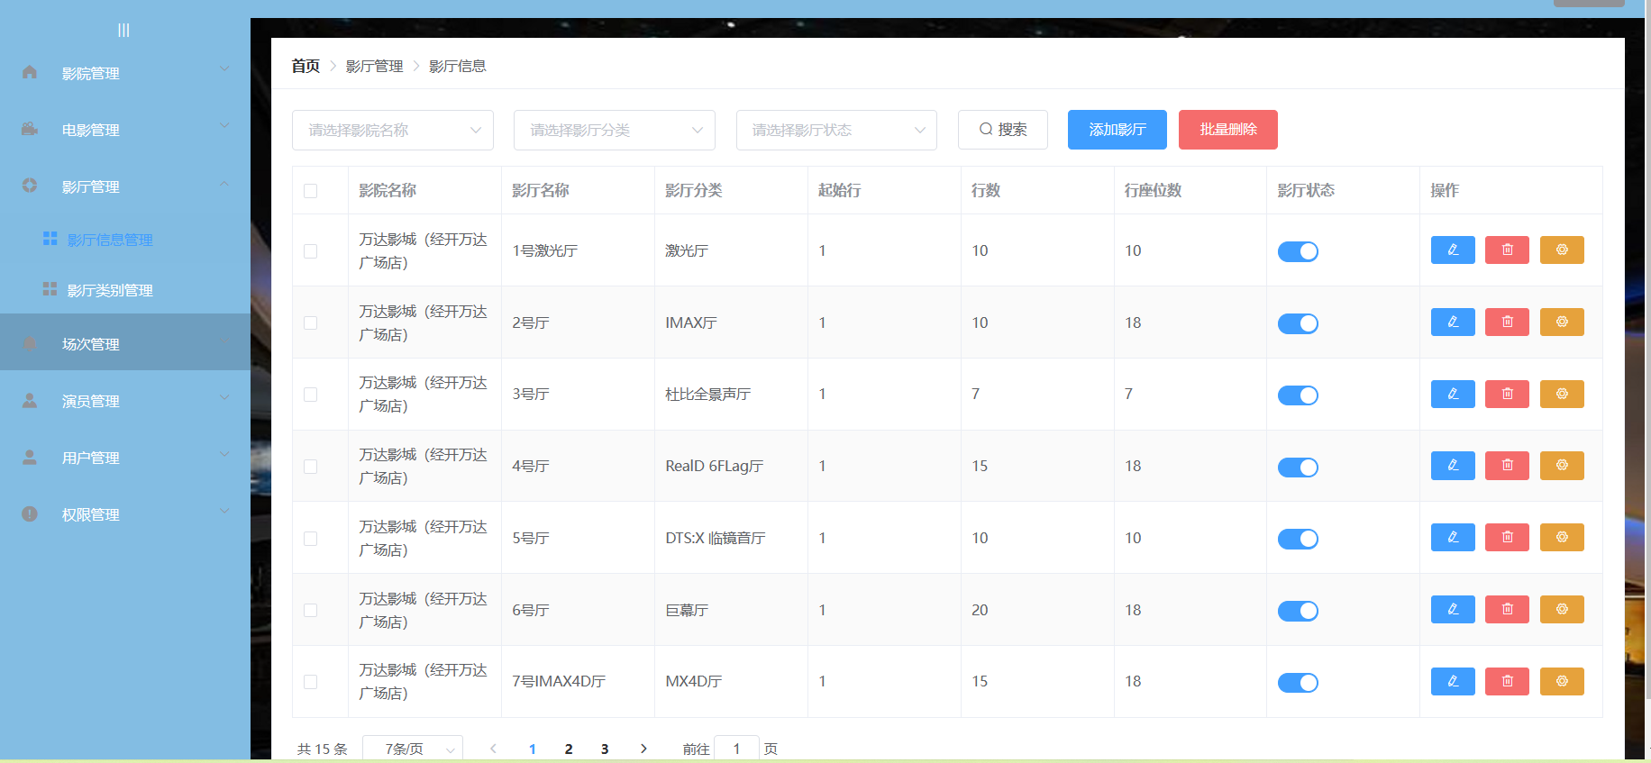Disable the status switch for 4号厅
1651x763 pixels.
point(1298,467)
